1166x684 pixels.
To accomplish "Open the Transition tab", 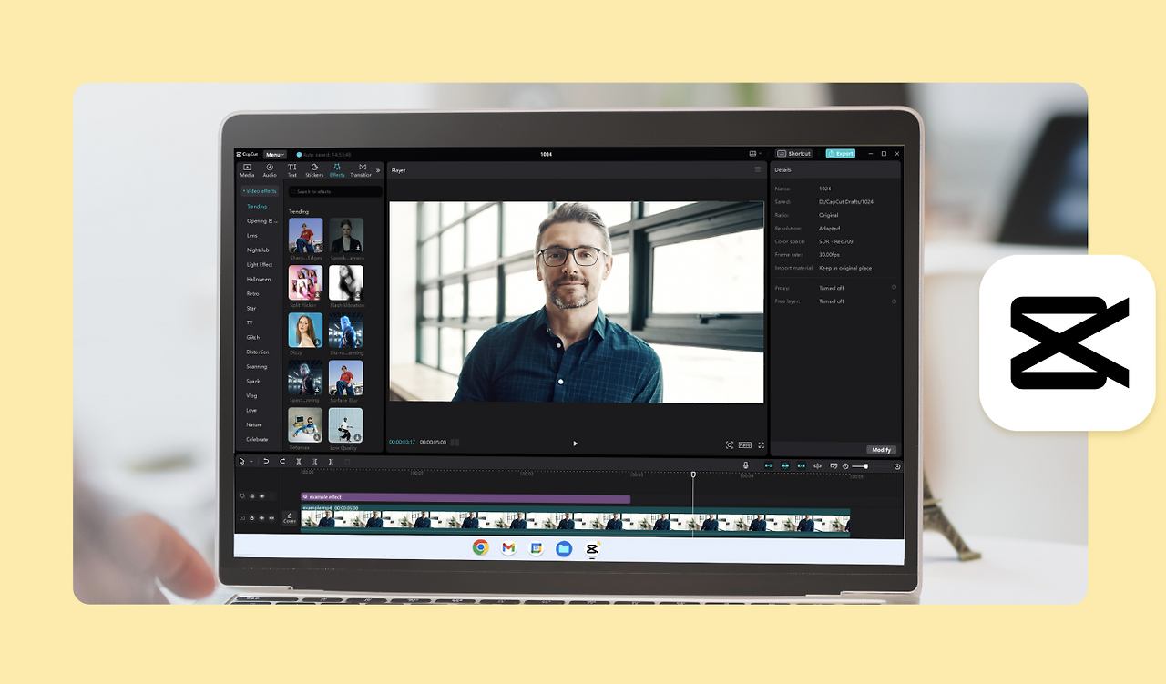I will [x=362, y=169].
